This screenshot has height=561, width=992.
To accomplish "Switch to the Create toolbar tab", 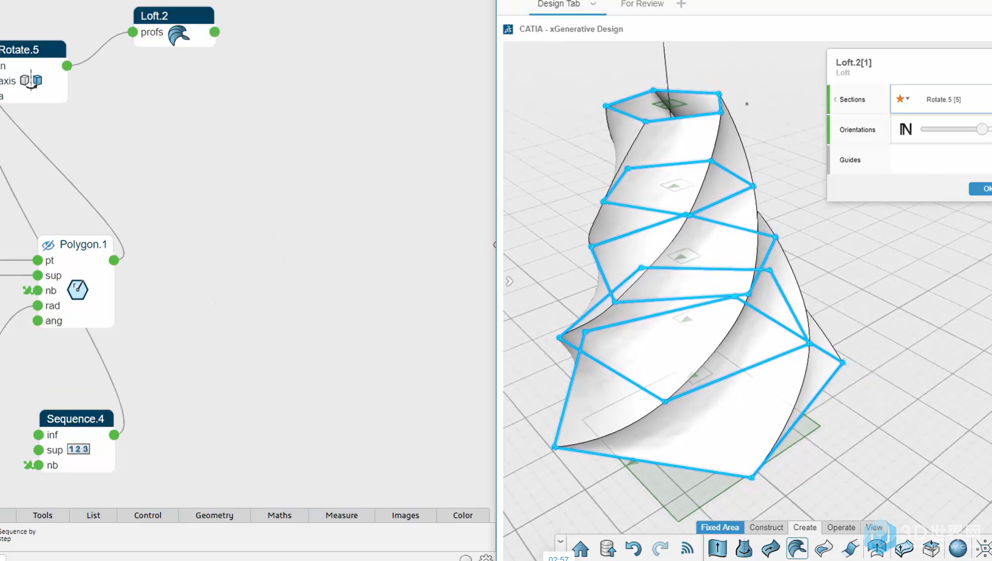I will pyautogui.click(x=805, y=527).
